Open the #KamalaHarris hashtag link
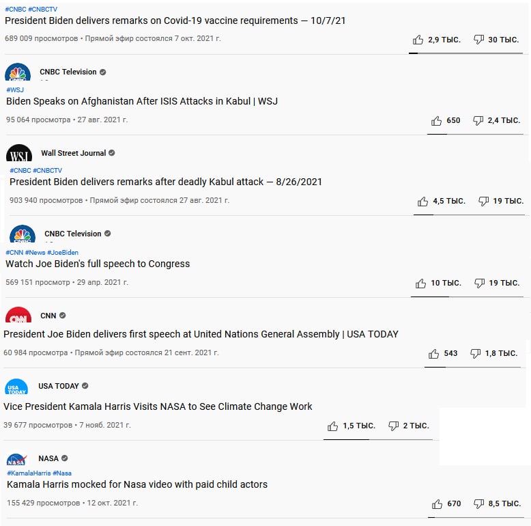Viewport: 531px width, 526px height. pyautogui.click(x=29, y=473)
